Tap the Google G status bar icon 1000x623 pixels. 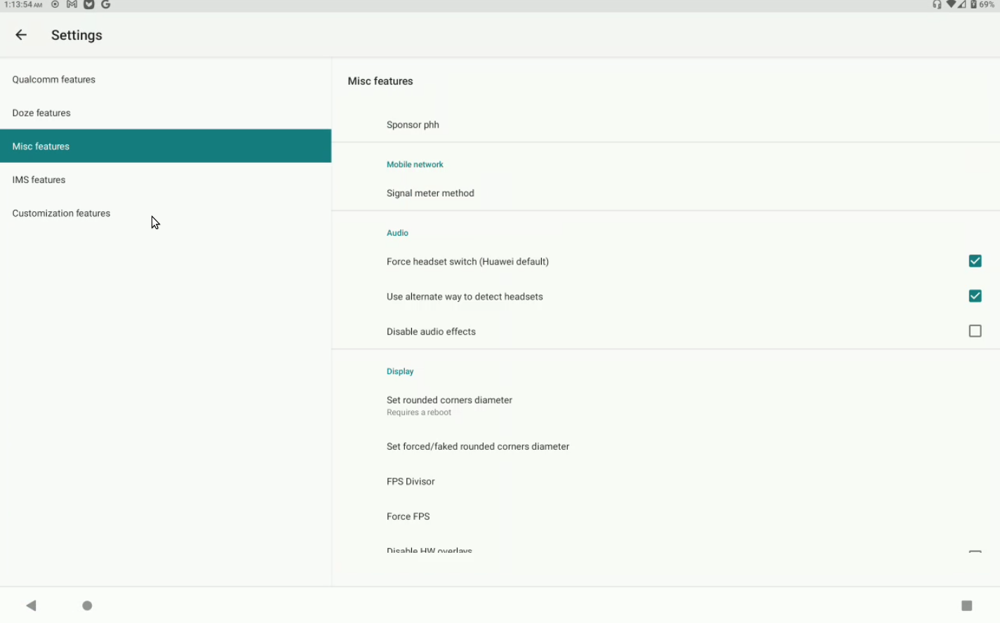(x=106, y=5)
